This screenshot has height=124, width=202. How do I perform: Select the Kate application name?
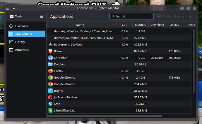pos(57,104)
